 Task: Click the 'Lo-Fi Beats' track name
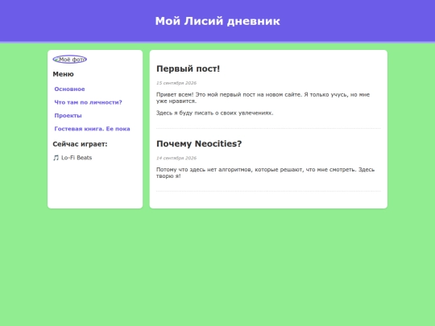point(77,158)
